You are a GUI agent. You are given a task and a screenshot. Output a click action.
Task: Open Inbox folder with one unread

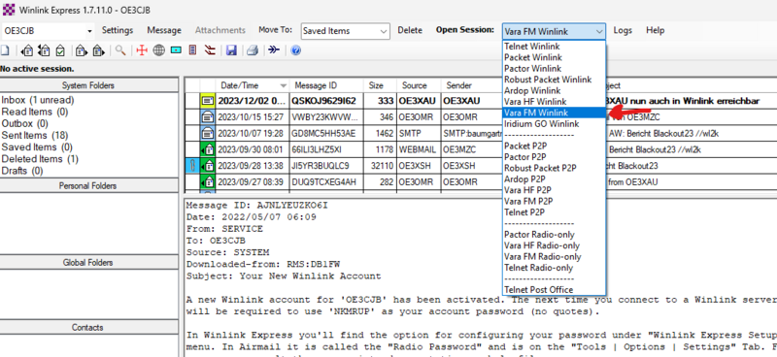pos(38,100)
